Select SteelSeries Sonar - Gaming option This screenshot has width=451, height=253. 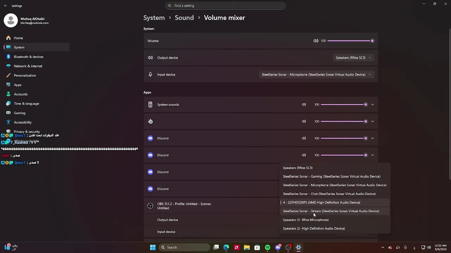pyautogui.click(x=335, y=176)
